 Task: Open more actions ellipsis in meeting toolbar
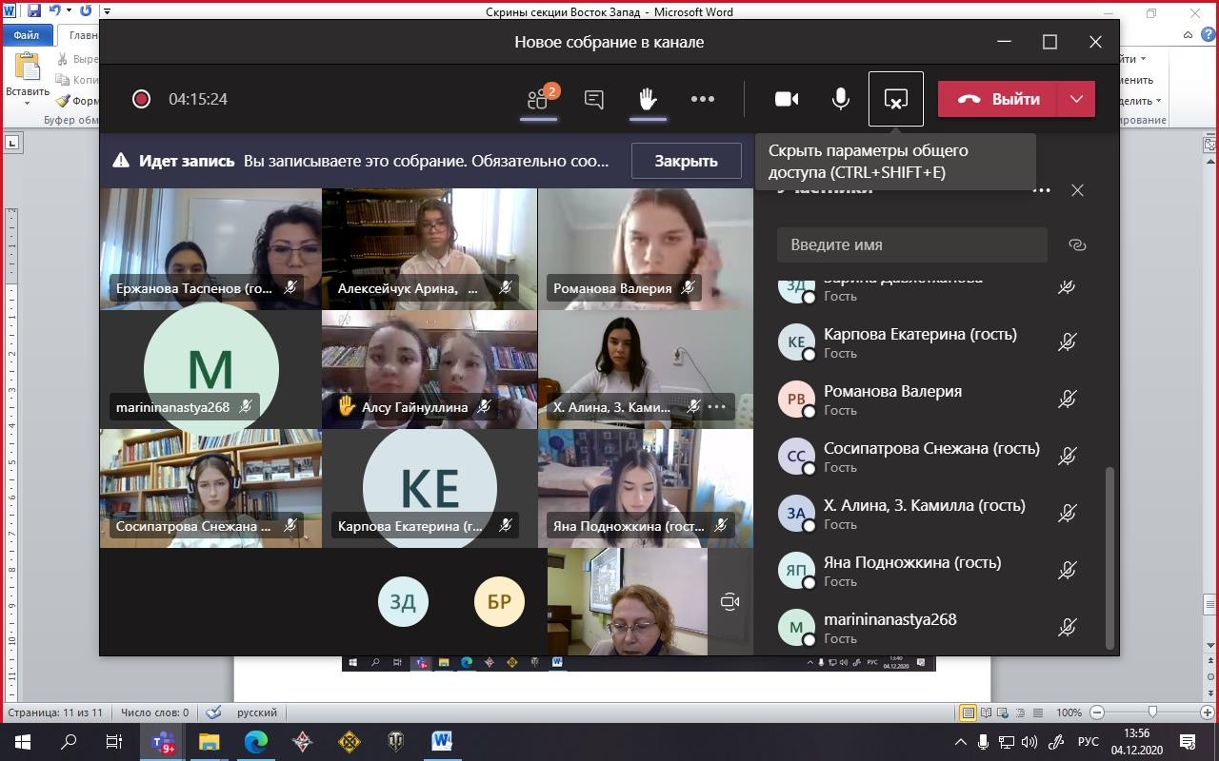(703, 99)
